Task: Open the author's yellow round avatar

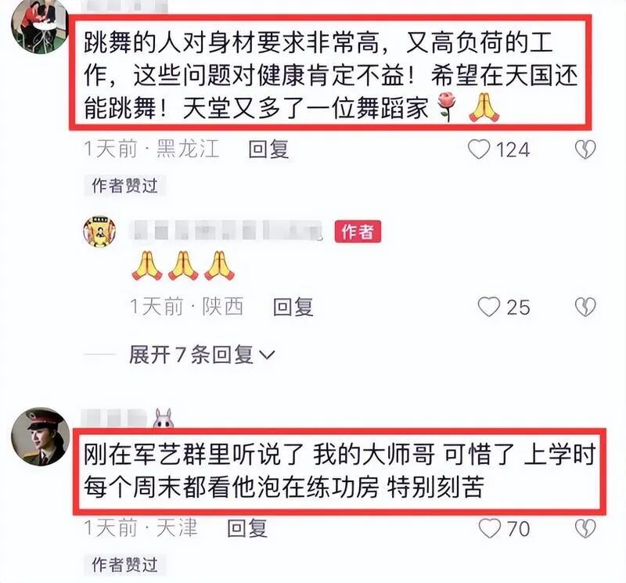Action: click(x=99, y=232)
